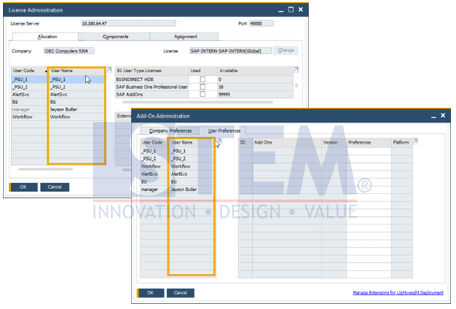The image size is (456, 309).
Task: Click the License Server address field
Action: pos(129,23)
